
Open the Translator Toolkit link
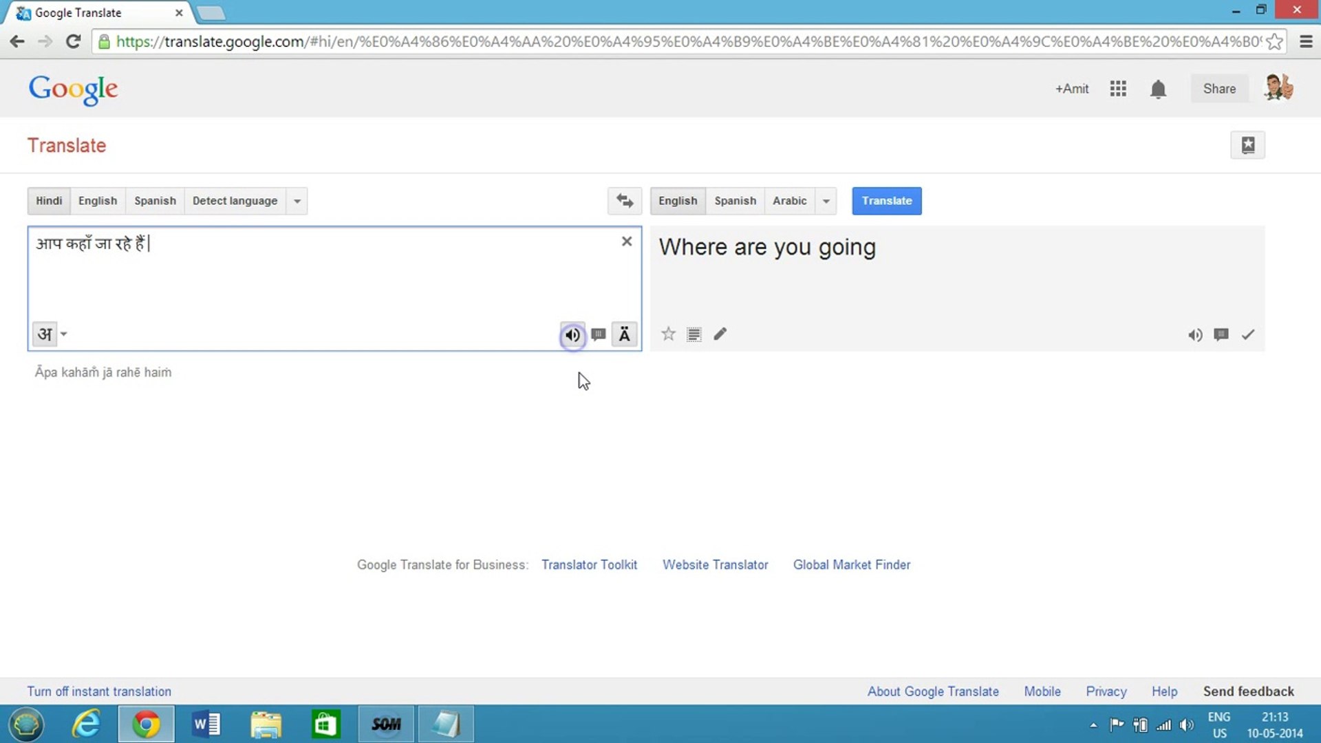coord(589,565)
